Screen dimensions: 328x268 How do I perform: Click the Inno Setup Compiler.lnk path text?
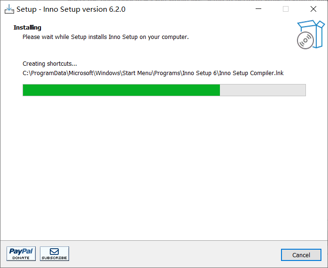coord(153,73)
